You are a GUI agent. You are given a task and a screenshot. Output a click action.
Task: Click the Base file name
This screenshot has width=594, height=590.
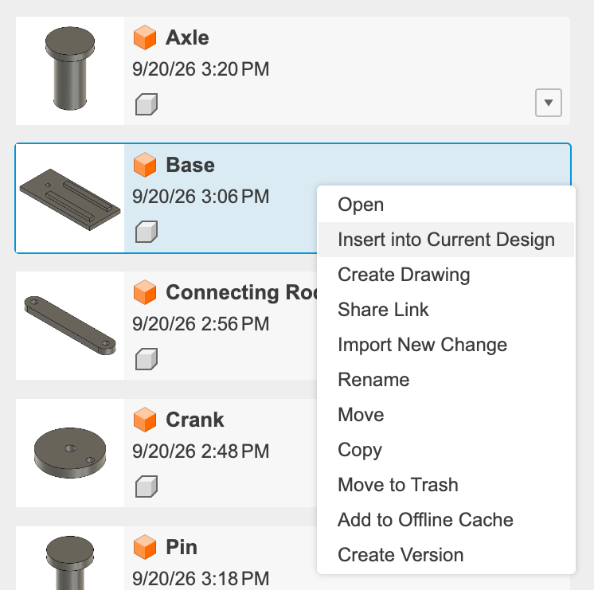click(190, 165)
